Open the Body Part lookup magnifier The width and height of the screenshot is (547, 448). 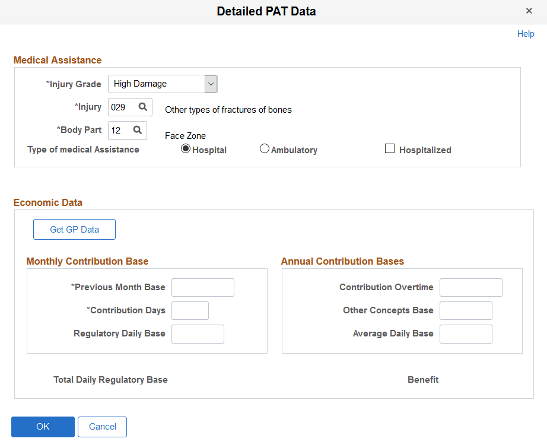click(x=139, y=130)
